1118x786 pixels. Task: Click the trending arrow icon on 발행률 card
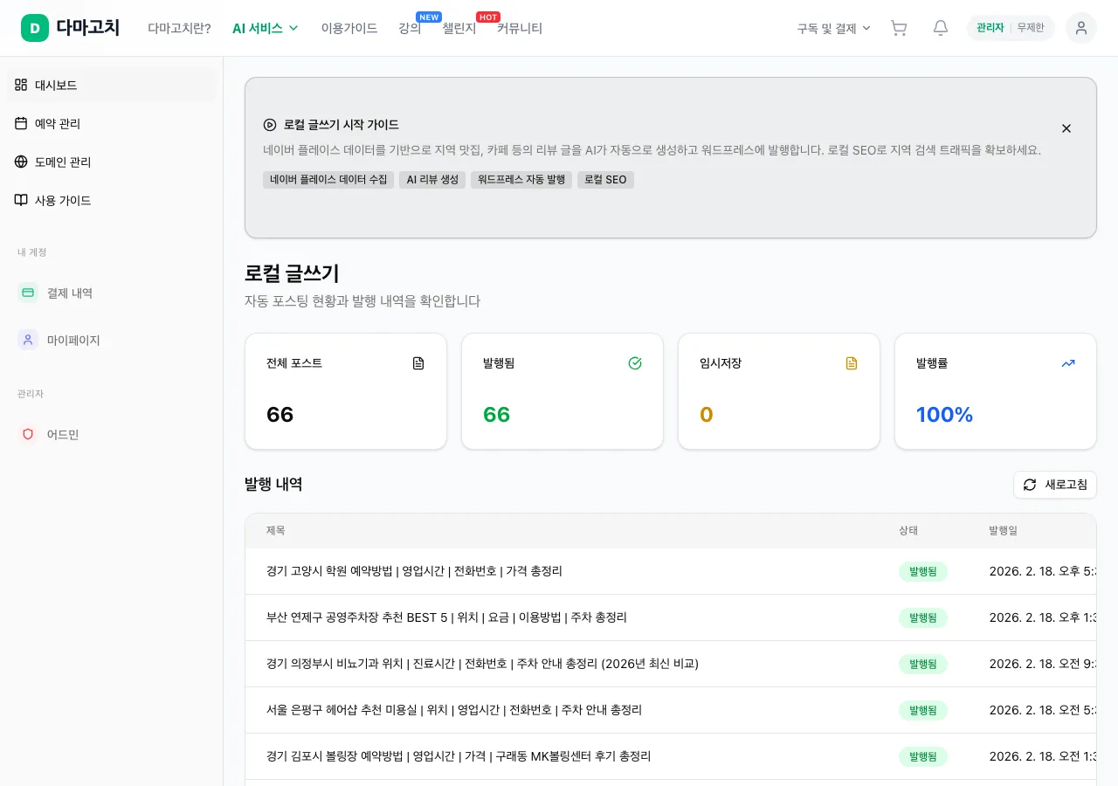[x=1068, y=363]
